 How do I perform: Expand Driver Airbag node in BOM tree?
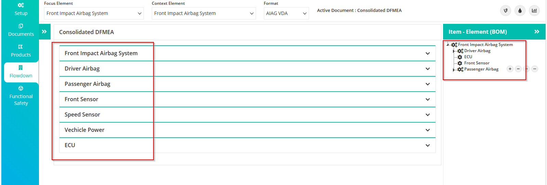tap(454, 51)
